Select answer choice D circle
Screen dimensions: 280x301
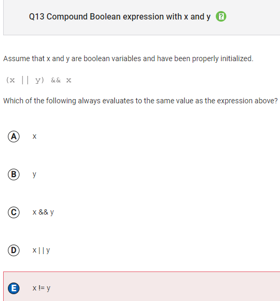(x=14, y=250)
